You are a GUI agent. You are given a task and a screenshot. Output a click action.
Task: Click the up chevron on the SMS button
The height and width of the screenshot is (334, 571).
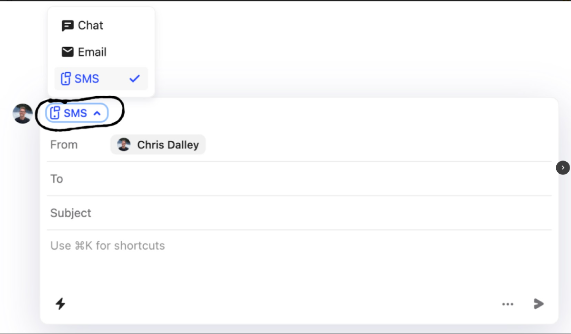(97, 113)
